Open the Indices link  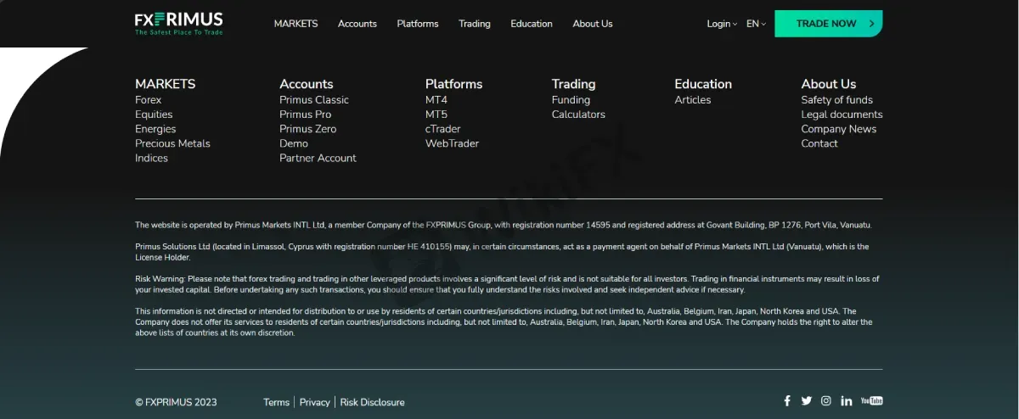coord(151,158)
